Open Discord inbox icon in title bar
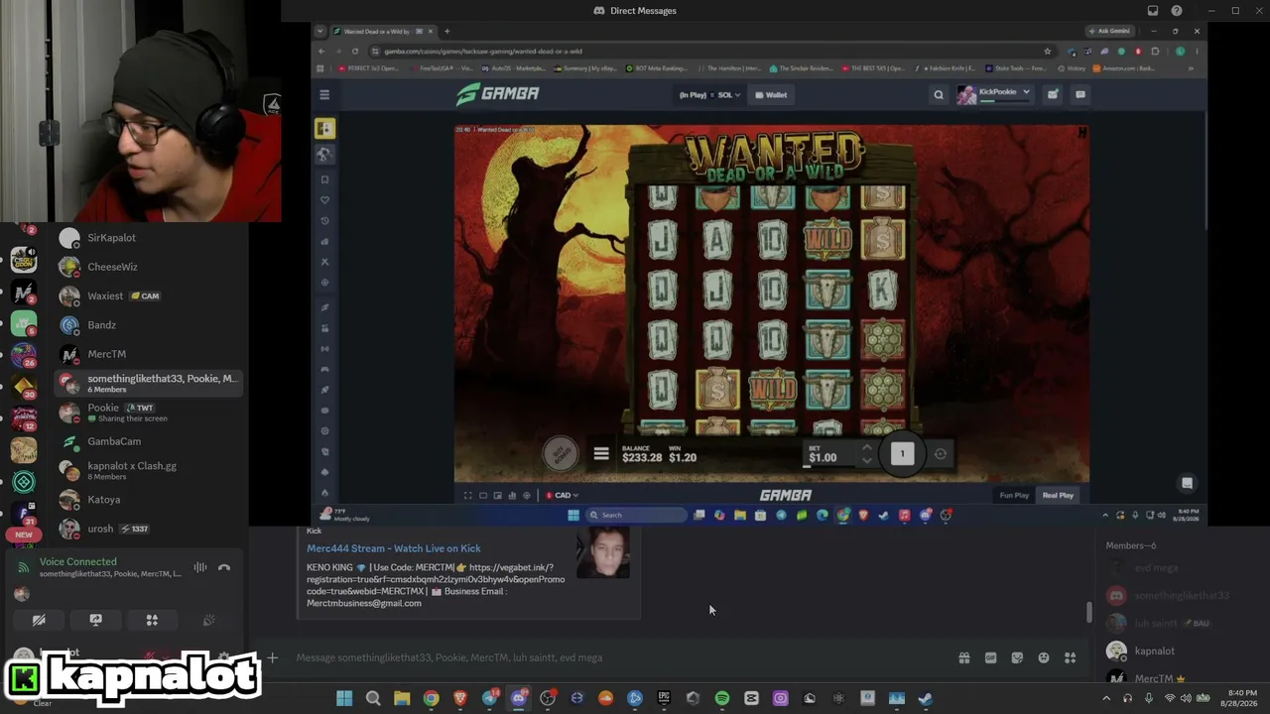The height and width of the screenshot is (714, 1270). 1153,11
